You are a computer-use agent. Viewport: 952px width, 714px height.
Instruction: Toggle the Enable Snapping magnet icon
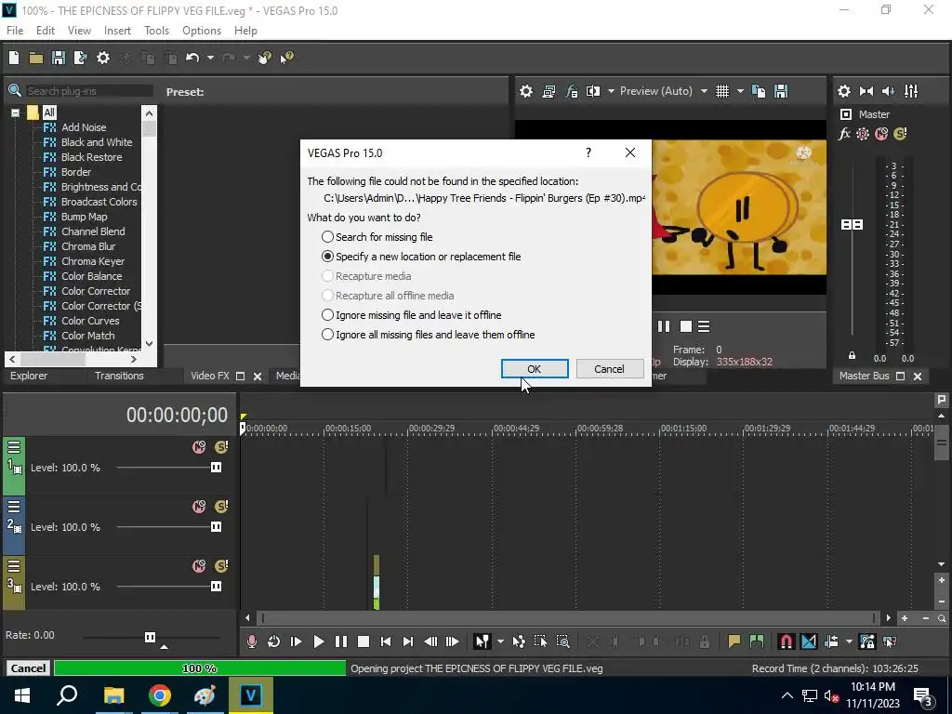point(787,641)
